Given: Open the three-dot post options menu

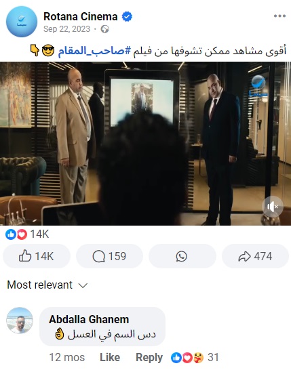Looking at the screenshot, I should (x=279, y=16).
